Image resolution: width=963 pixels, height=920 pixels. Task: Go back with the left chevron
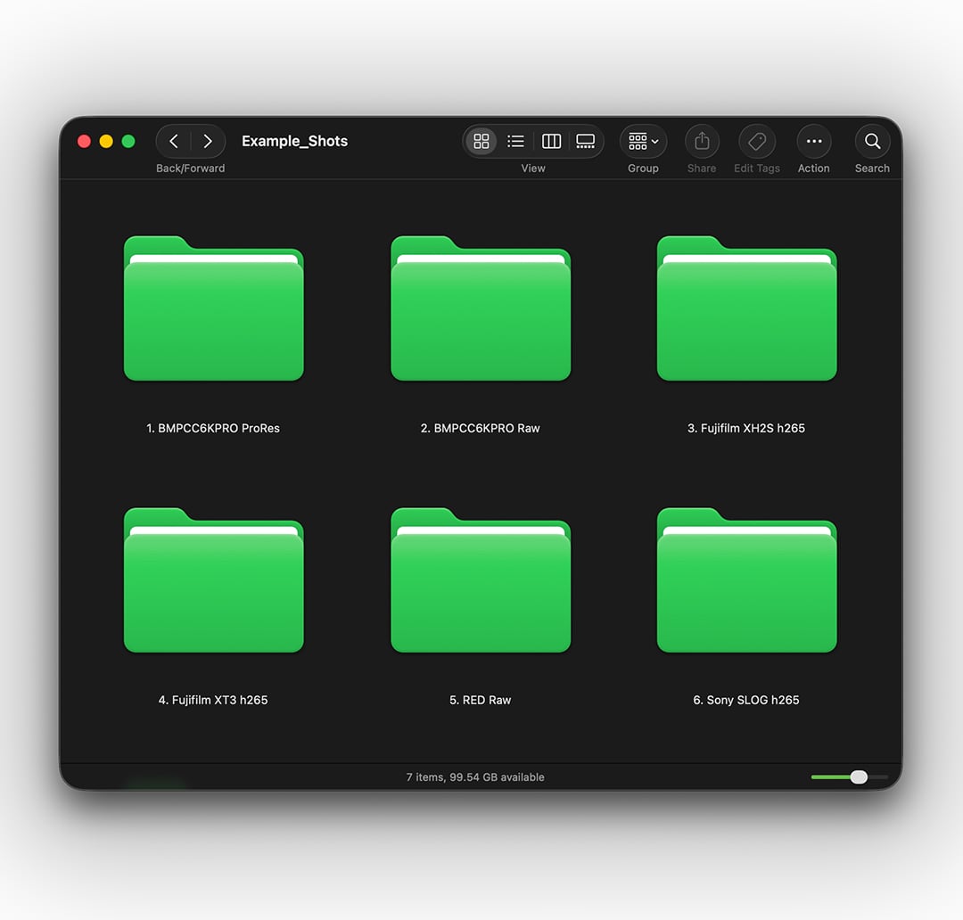174,141
